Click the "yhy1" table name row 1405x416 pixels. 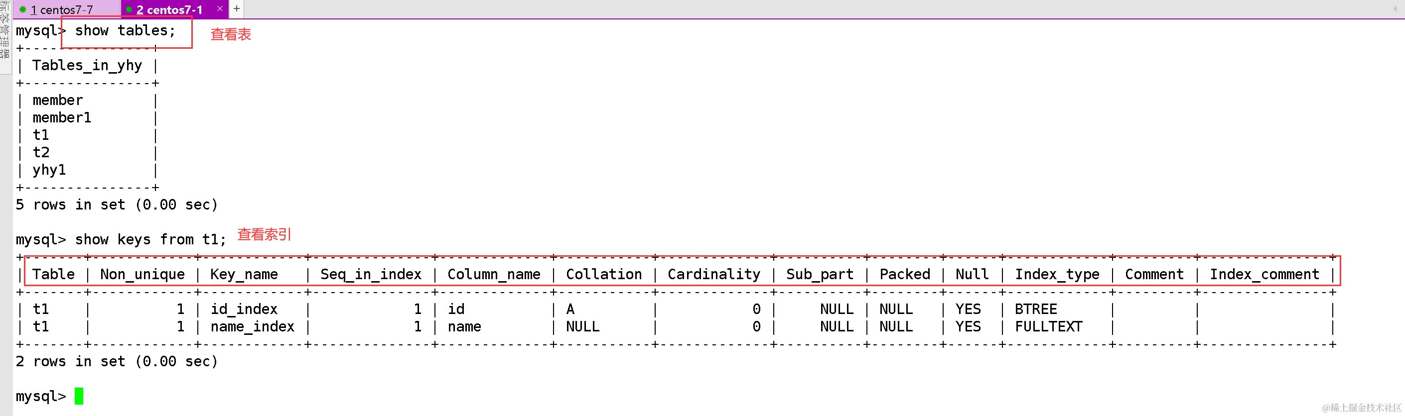click(49, 170)
